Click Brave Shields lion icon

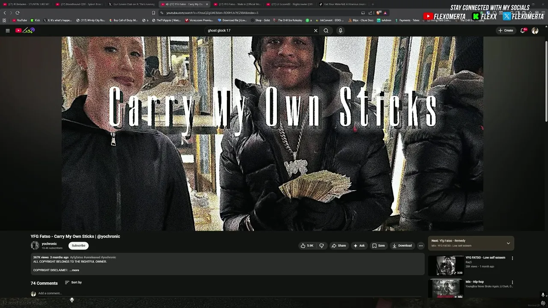click(x=378, y=13)
